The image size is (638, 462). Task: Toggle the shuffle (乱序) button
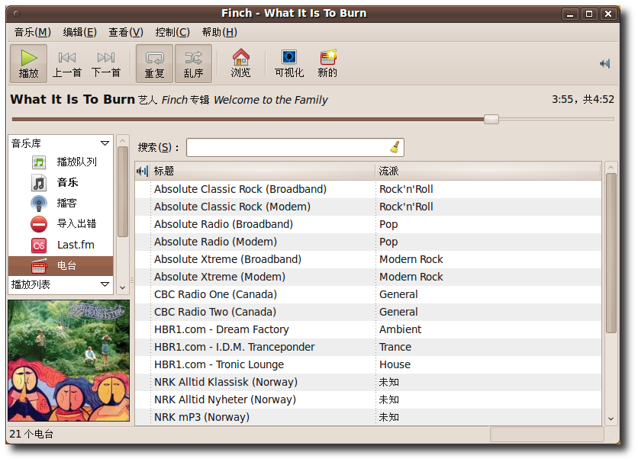click(193, 64)
